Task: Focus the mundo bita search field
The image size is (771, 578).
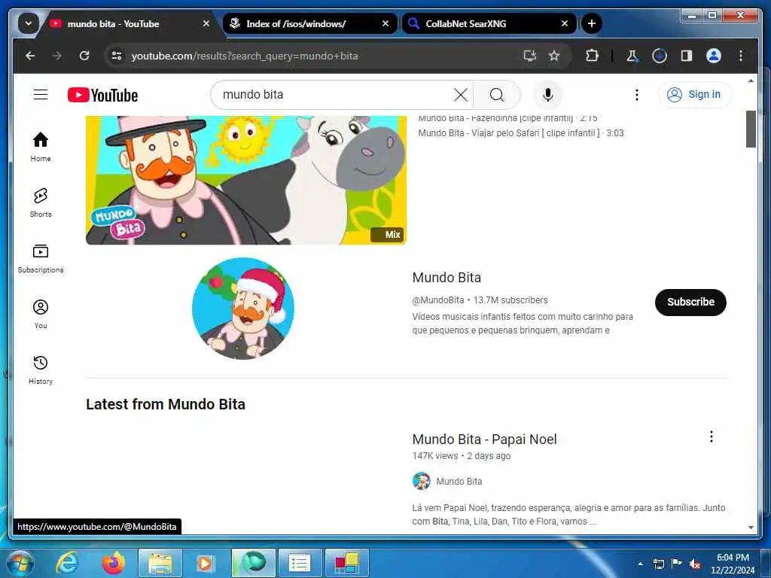Action: (334, 94)
